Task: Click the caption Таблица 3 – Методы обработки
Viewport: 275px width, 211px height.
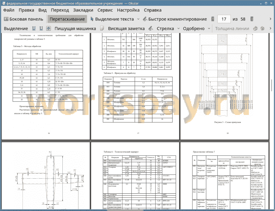Action: click(x=27, y=46)
